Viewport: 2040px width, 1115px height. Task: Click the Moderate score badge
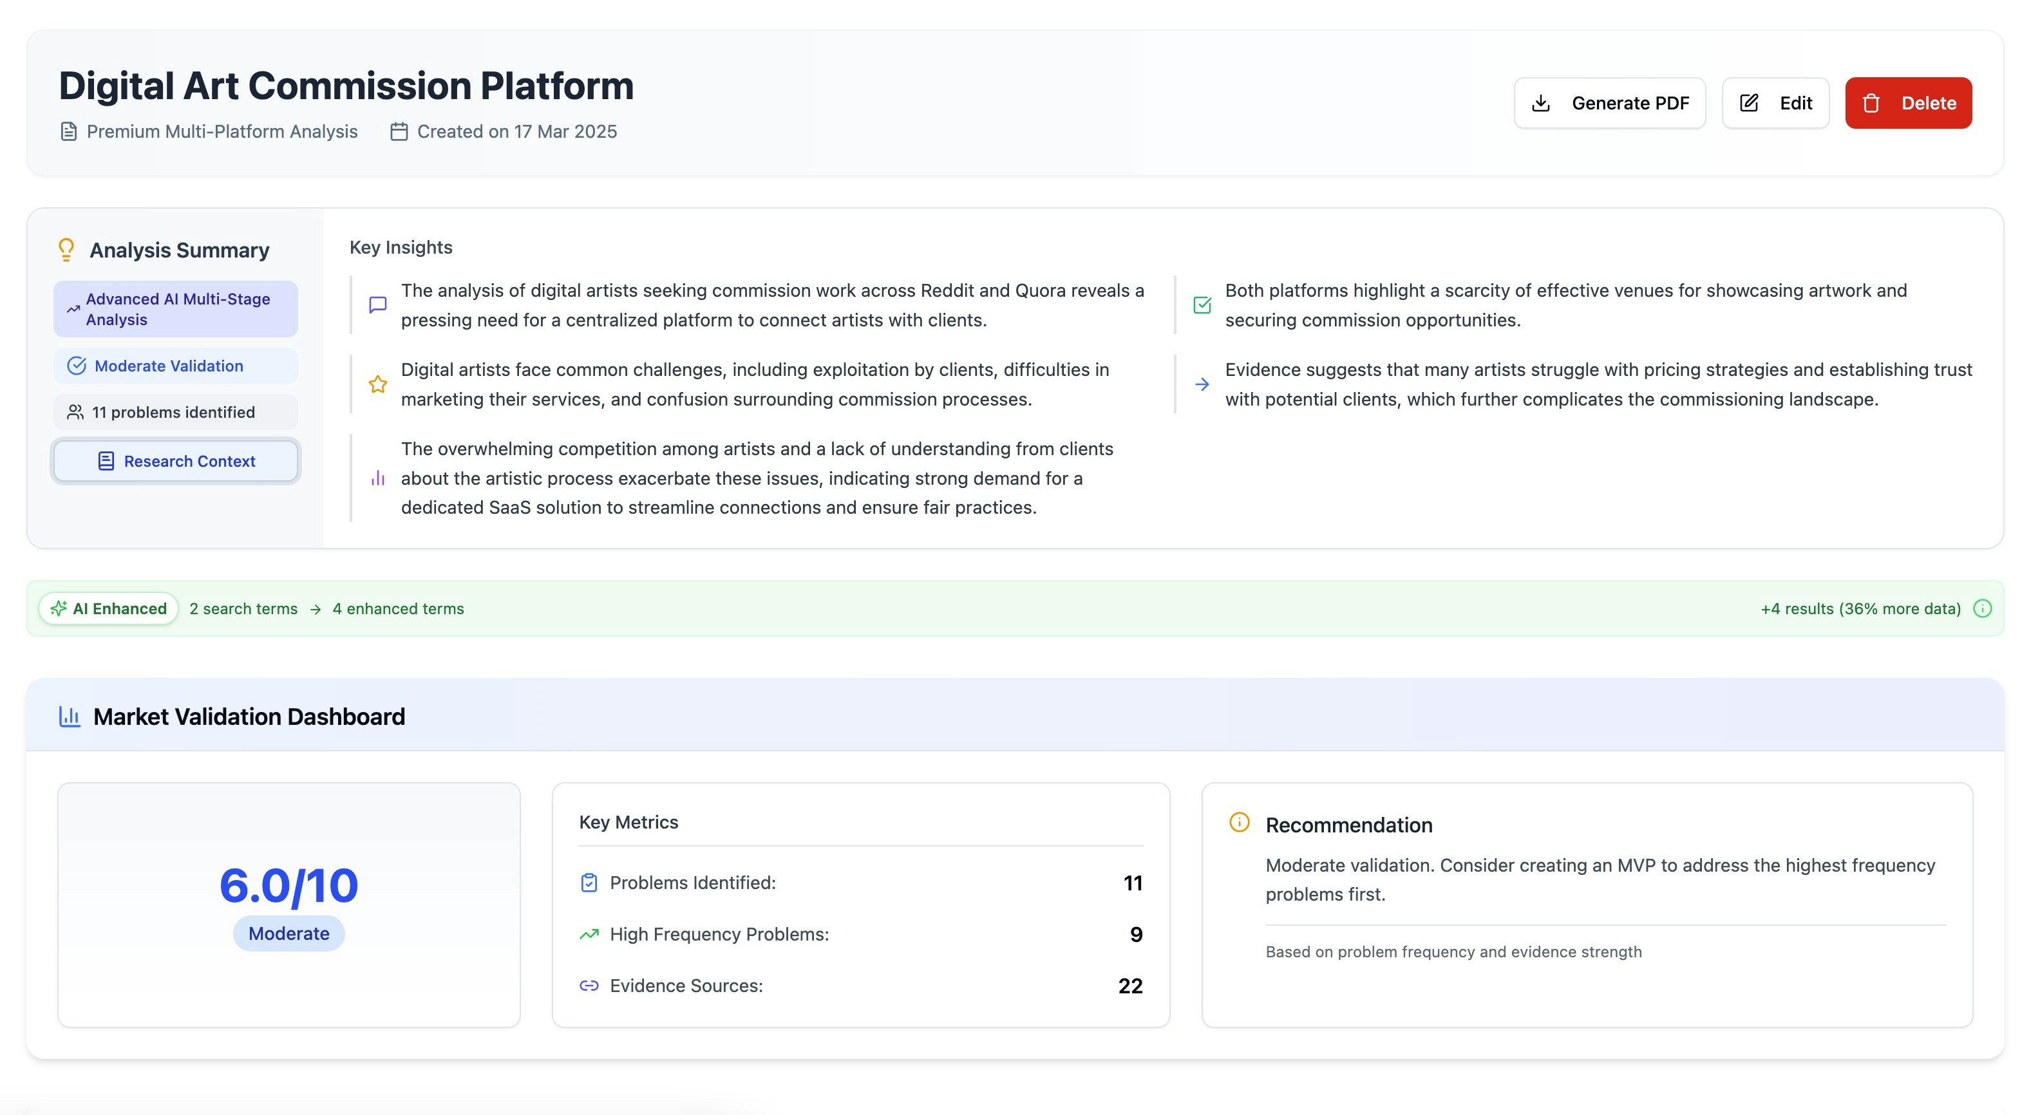coord(288,933)
